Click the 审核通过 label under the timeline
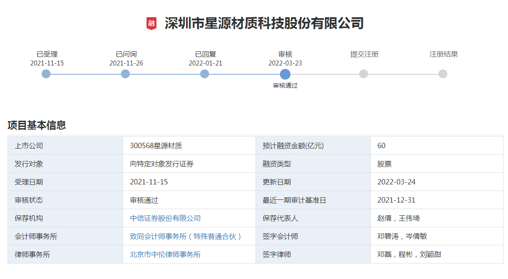 tap(285, 86)
